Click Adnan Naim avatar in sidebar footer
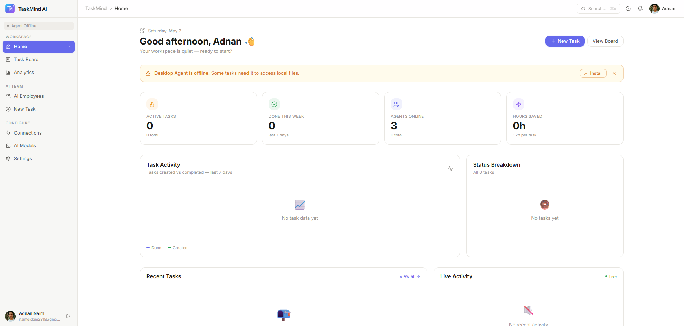 [x=10, y=316]
